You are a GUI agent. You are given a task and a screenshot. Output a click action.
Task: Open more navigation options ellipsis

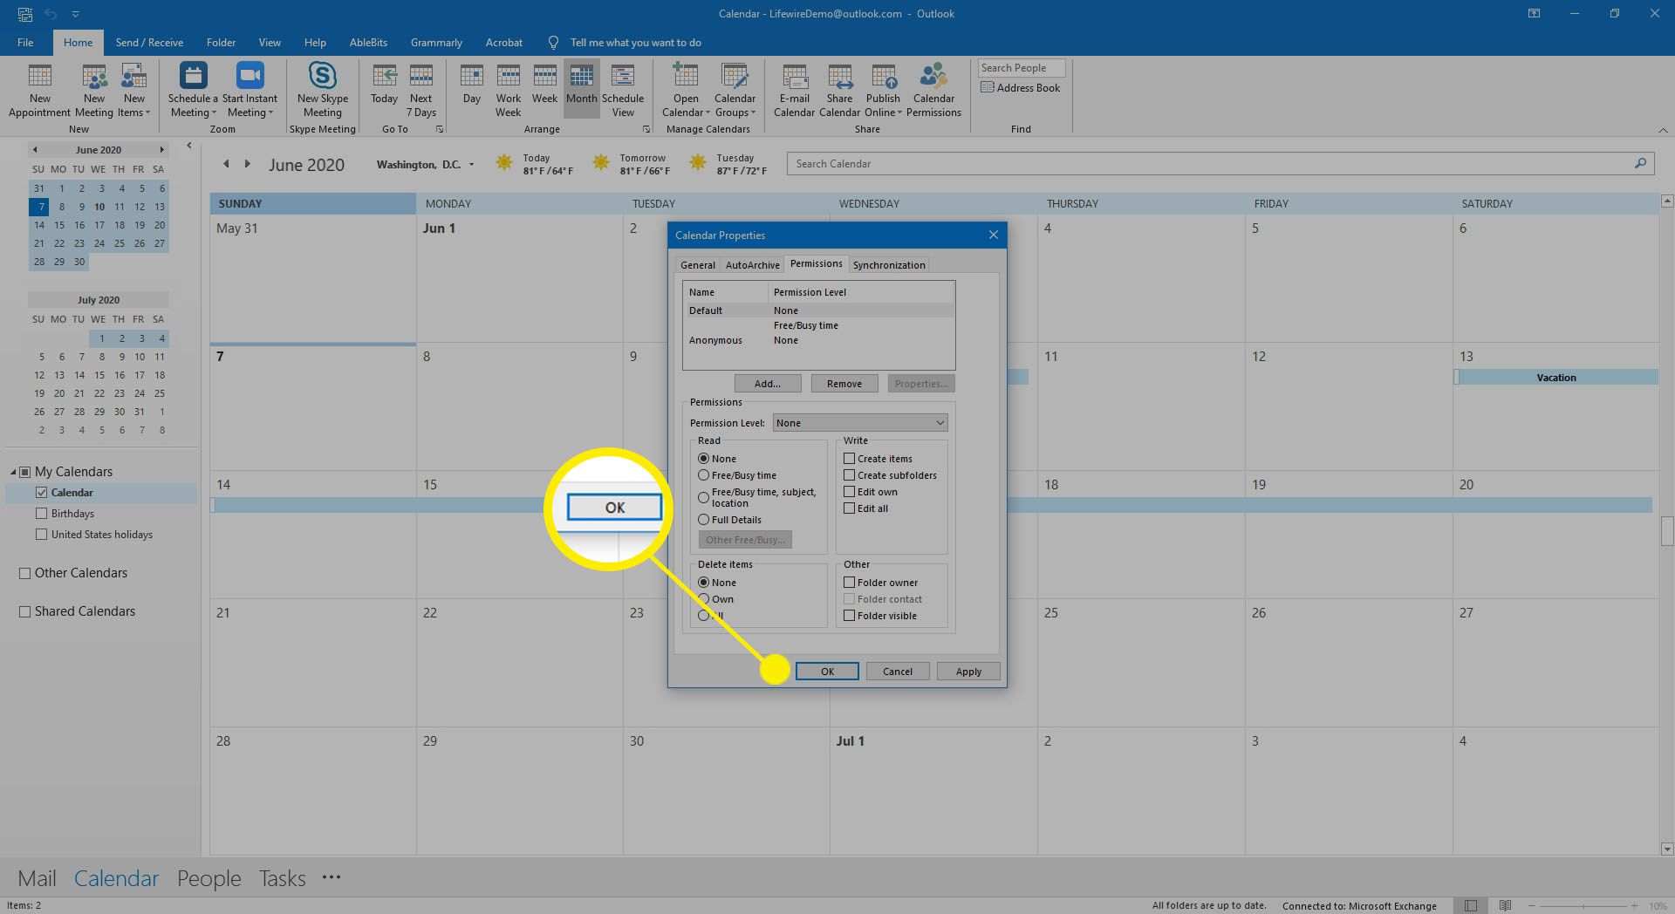pyautogui.click(x=332, y=877)
